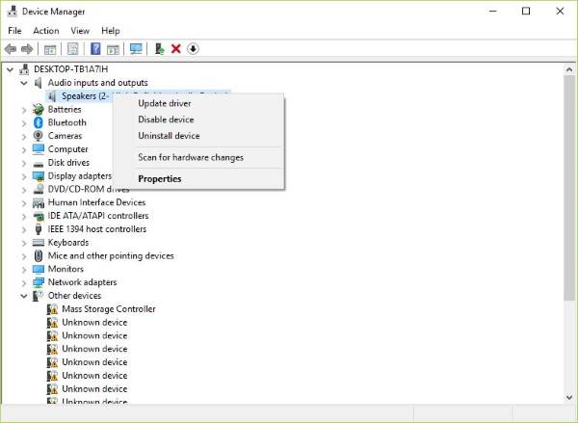Expand the Network adapters category
Screen dimensions: 578x423
point(24,282)
